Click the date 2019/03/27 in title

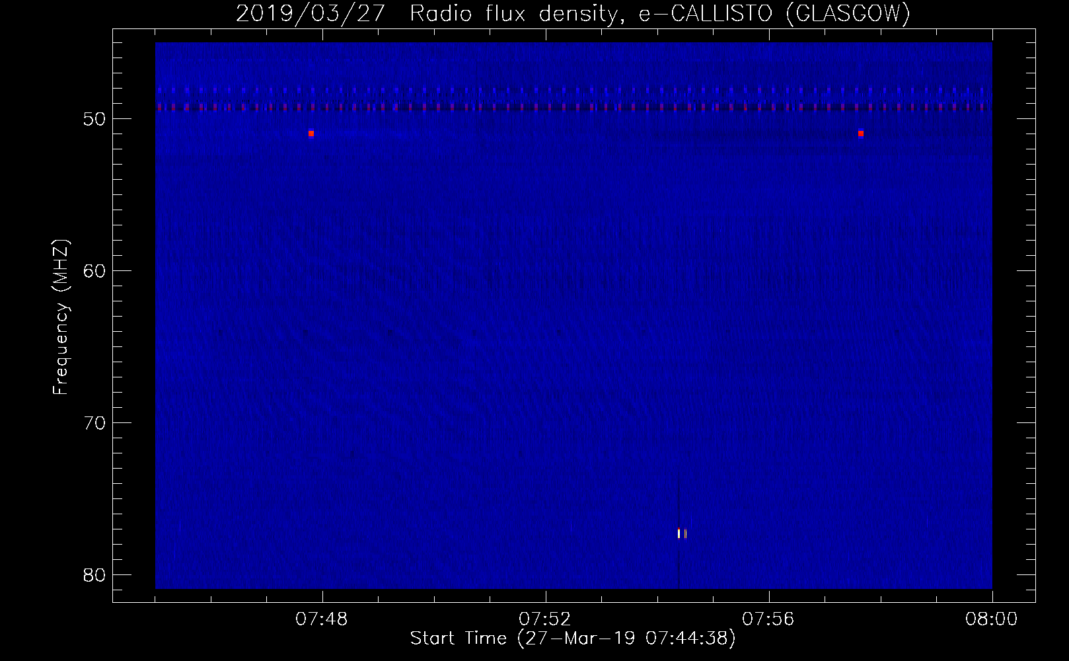pos(311,13)
